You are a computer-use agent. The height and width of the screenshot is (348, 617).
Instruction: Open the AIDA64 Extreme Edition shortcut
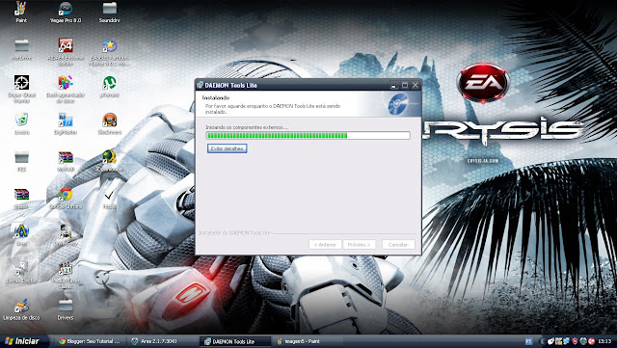(66, 46)
